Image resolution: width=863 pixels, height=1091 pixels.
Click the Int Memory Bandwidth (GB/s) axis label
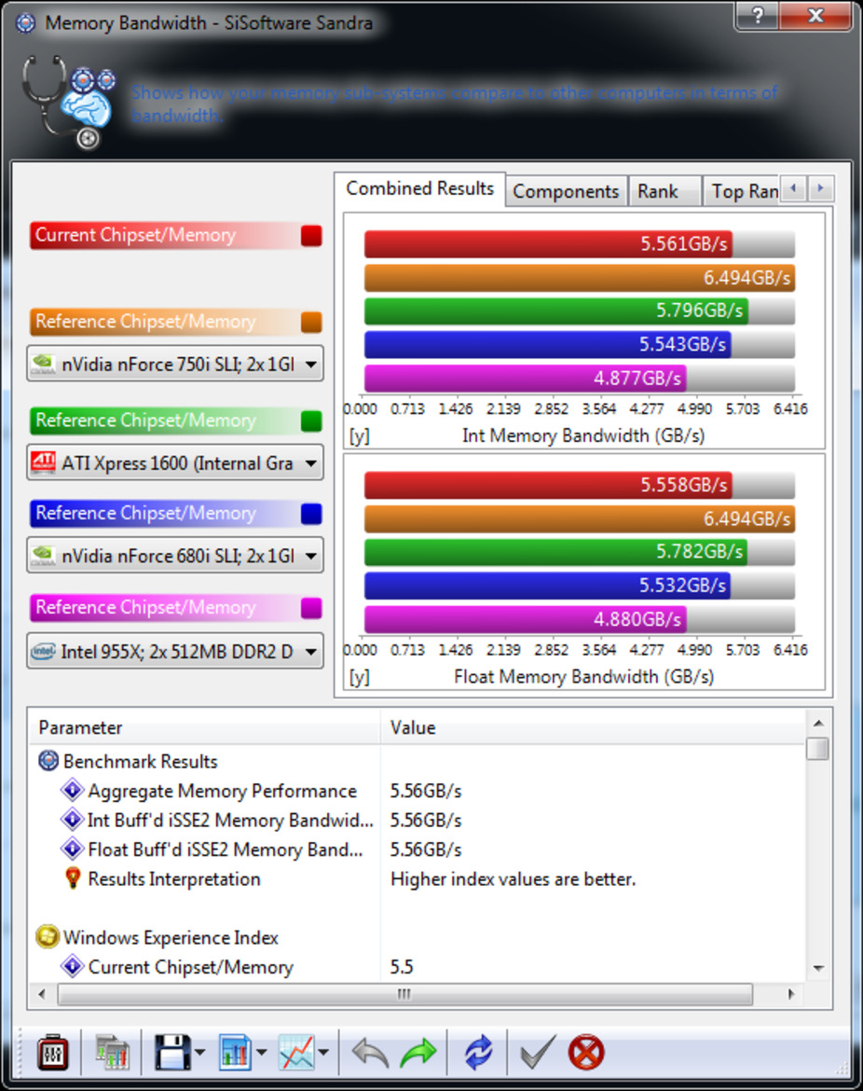583,436
